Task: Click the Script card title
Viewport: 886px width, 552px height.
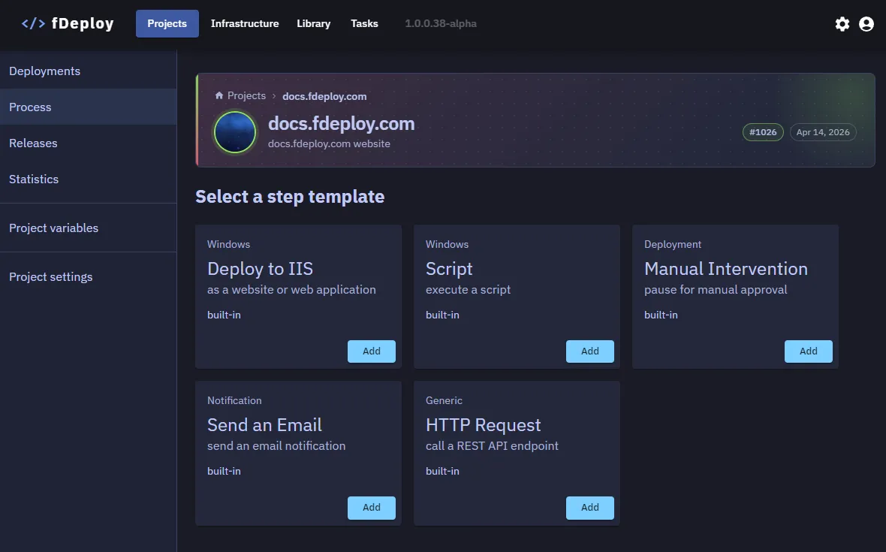Action: 449,269
